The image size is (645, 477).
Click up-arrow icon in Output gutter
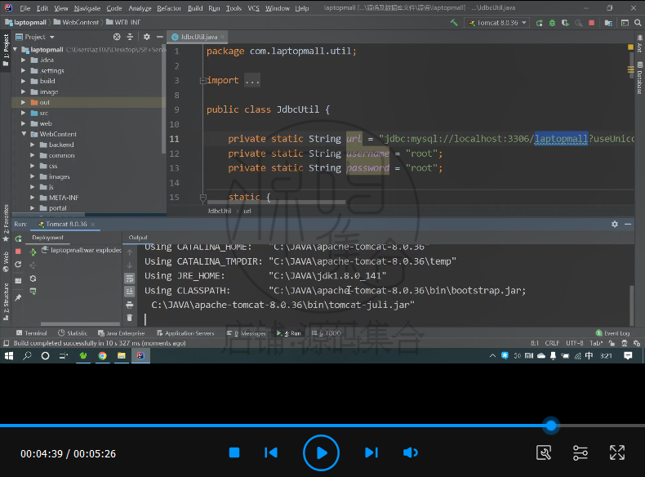coord(130,252)
